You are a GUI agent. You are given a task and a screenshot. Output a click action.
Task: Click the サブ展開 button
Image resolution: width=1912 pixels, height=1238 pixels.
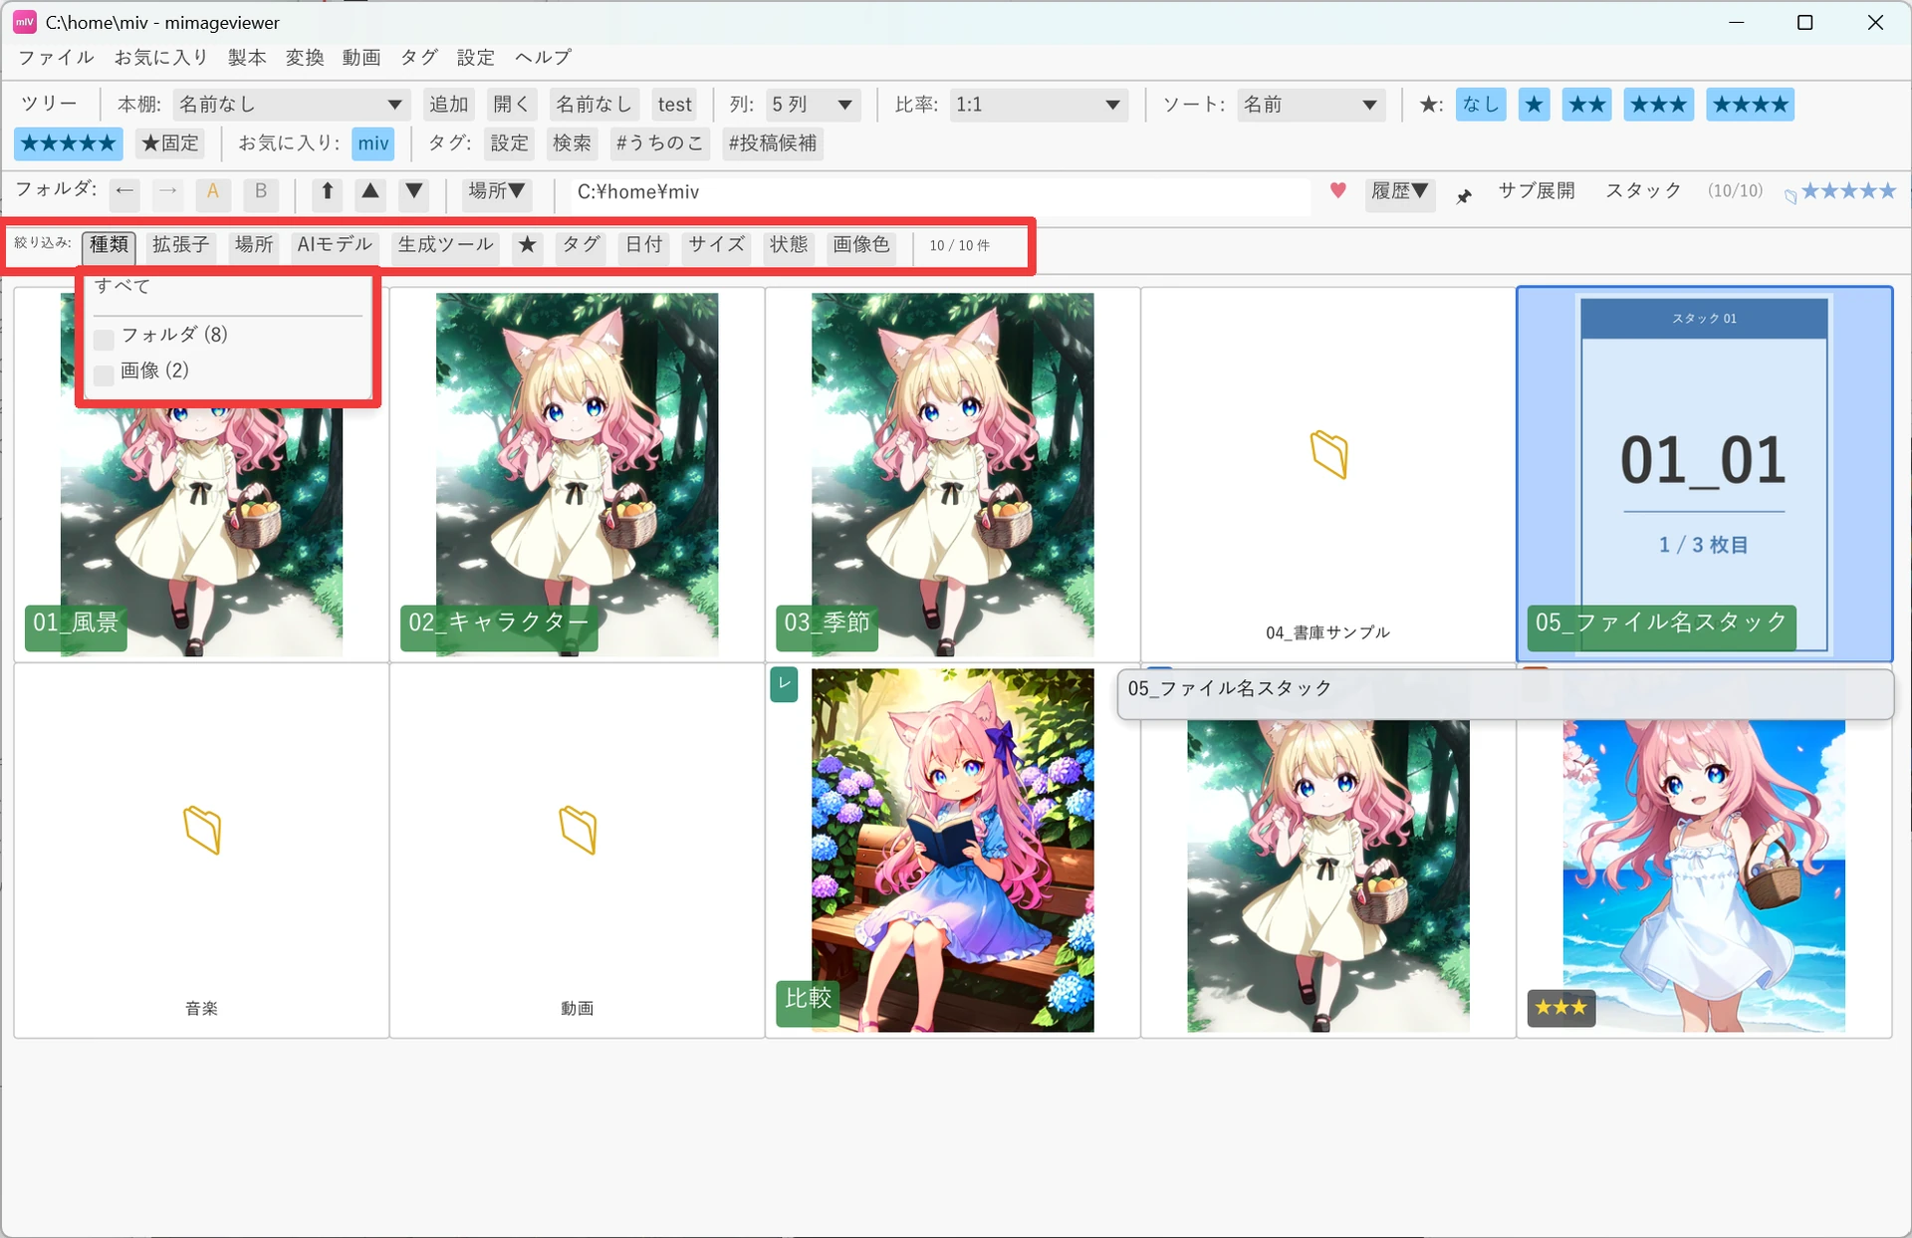pyautogui.click(x=1536, y=190)
